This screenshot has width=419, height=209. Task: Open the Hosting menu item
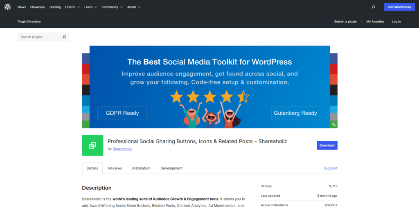(55, 7)
